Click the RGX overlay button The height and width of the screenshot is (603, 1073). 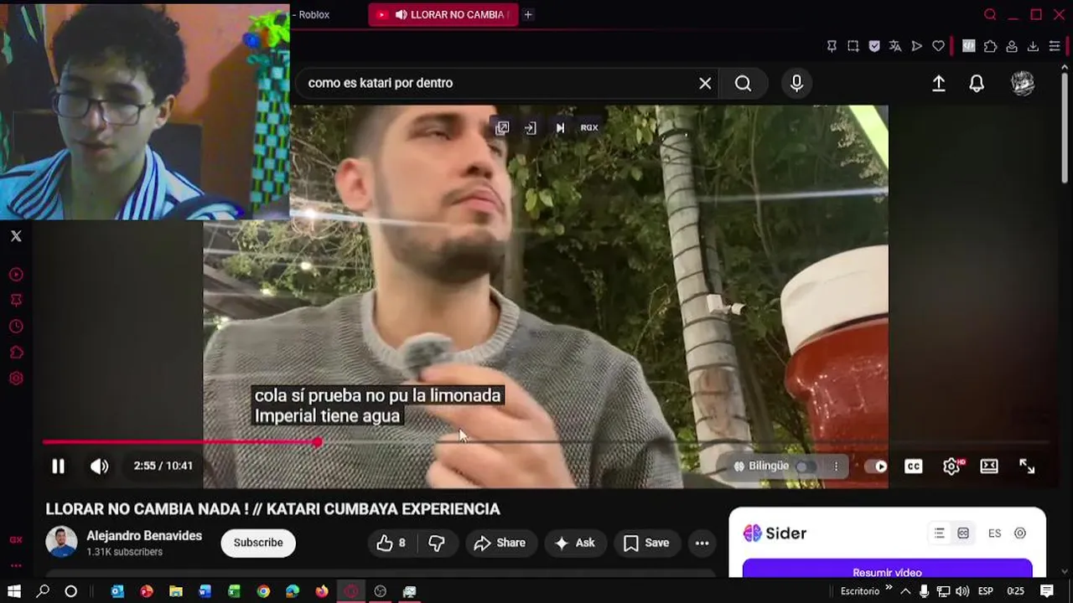(589, 128)
